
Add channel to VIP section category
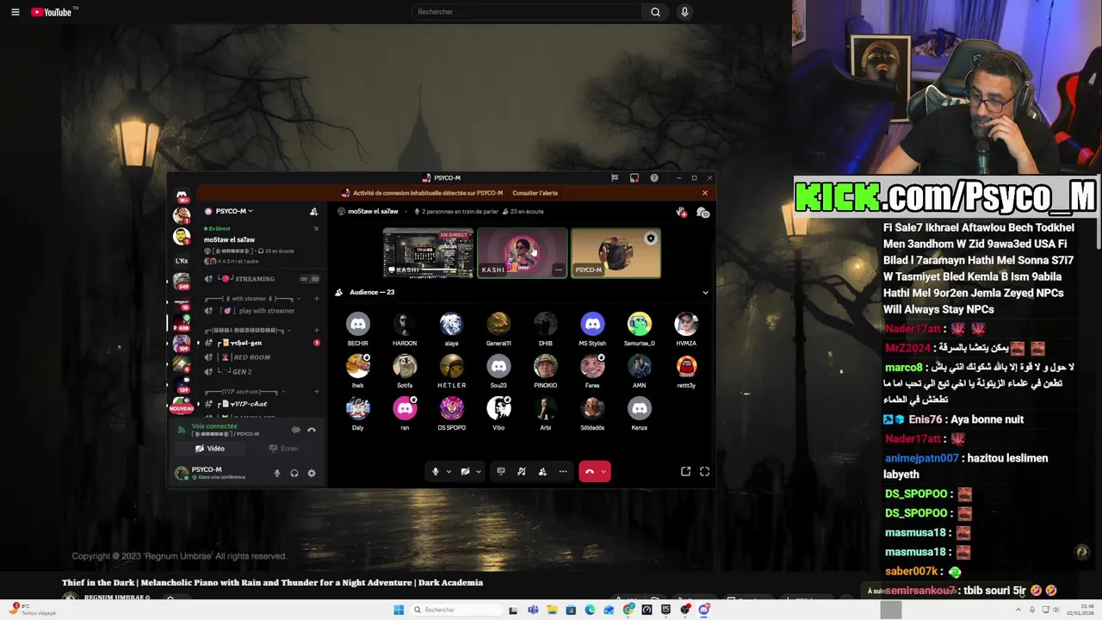316,392
